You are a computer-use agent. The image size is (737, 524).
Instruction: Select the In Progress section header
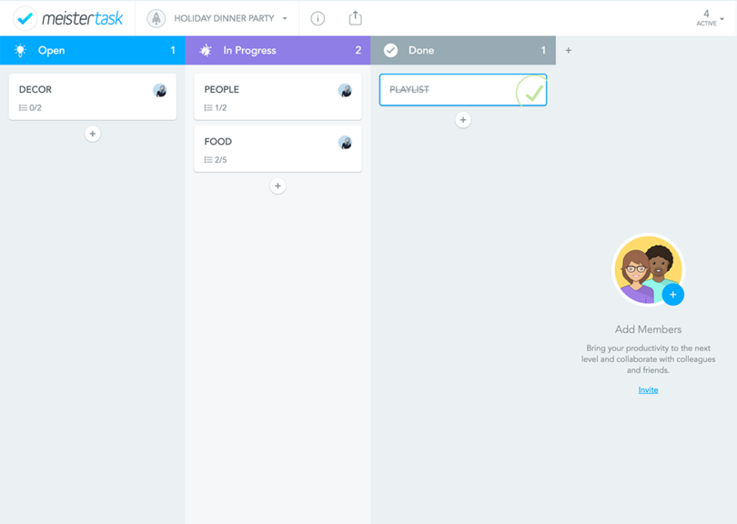pyautogui.click(x=278, y=50)
